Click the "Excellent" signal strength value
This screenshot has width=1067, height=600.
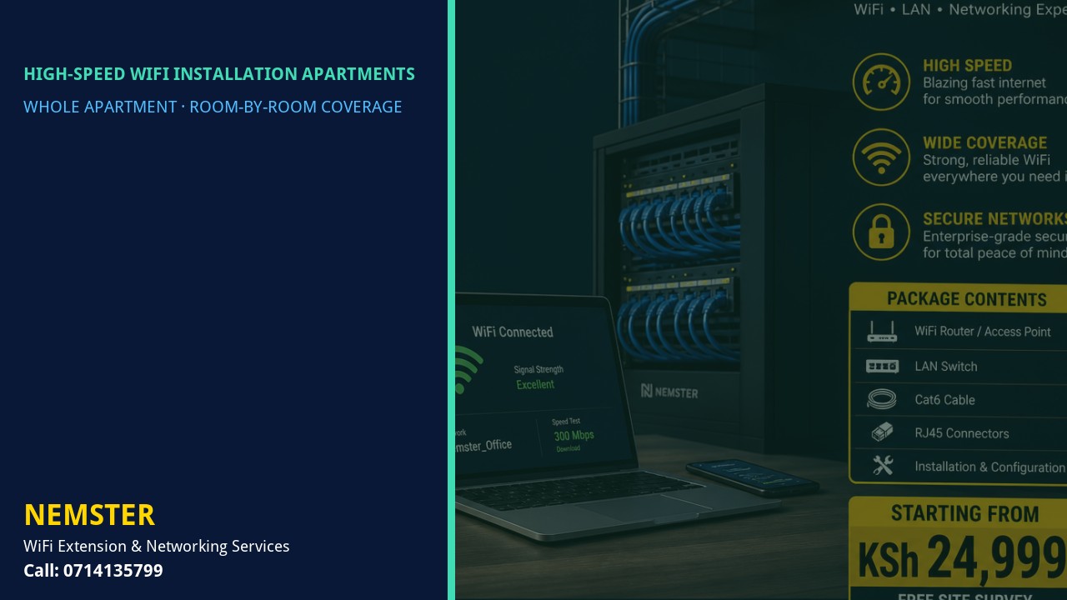(x=535, y=384)
